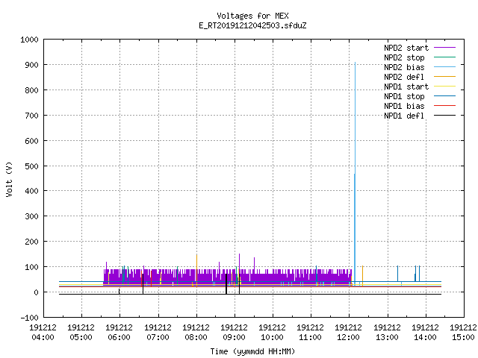Viewport: 478px width, 358px height.
Task: Click the dark blue NPD1 stop legend line
Action: click(444, 96)
